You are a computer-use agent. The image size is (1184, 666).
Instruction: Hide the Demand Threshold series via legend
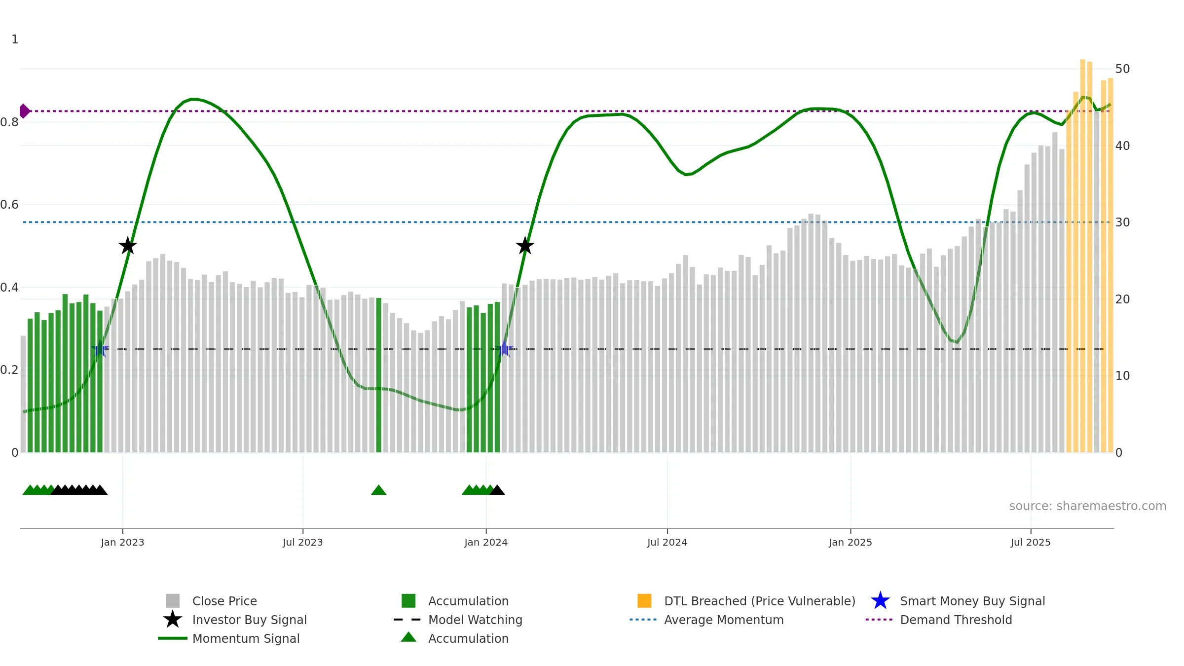tap(956, 620)
